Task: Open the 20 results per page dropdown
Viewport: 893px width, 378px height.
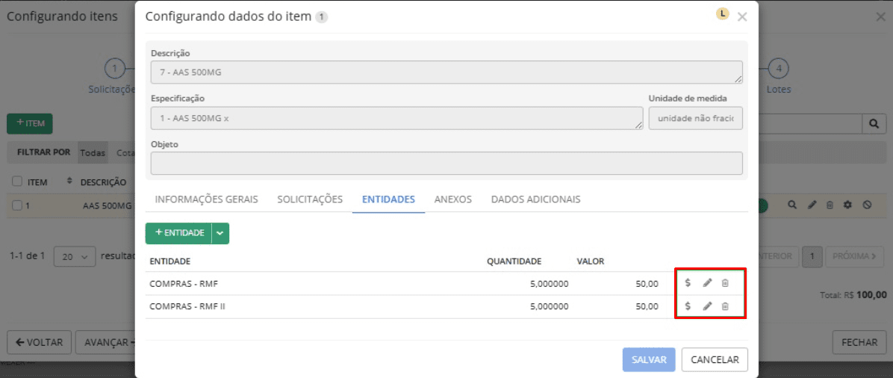Action: click(74, 256)
